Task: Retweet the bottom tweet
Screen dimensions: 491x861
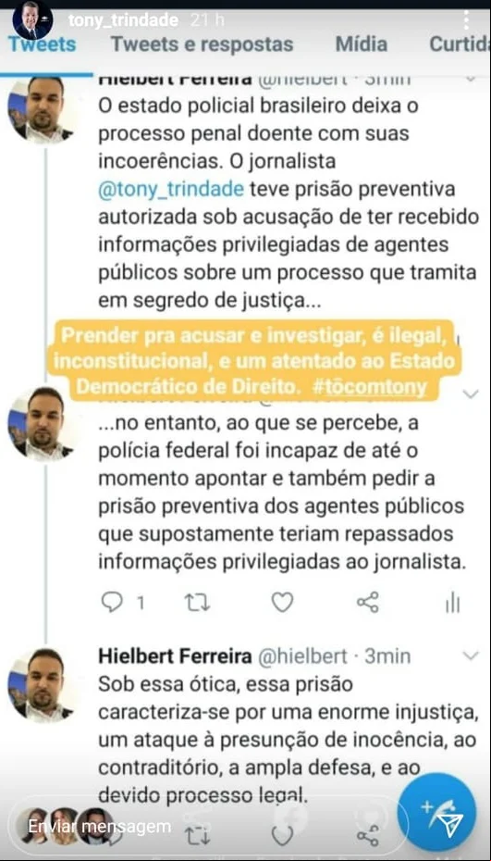Action: (x=196, y=836)
